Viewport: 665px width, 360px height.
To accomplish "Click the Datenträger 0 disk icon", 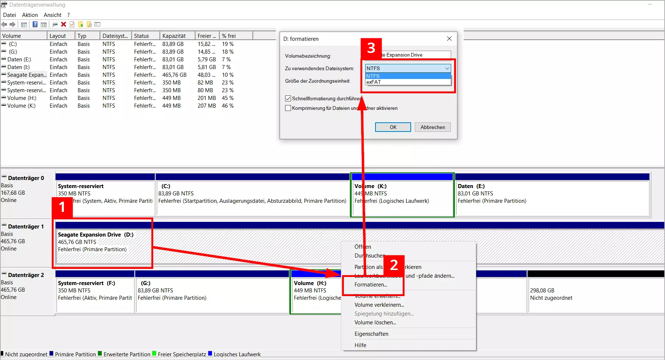I will point(4,177).
